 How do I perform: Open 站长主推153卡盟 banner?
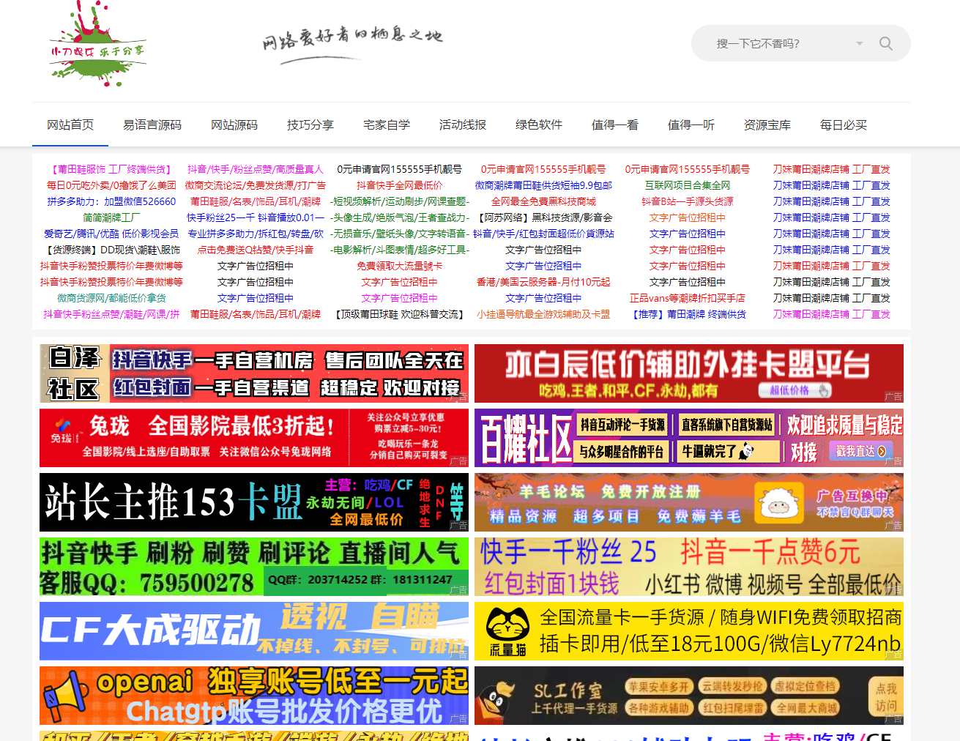click(x=254, y=502)
